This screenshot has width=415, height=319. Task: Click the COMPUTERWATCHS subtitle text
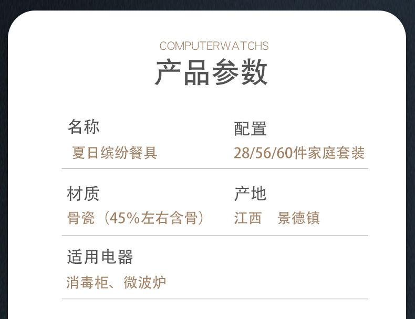(x=214, y=46)
